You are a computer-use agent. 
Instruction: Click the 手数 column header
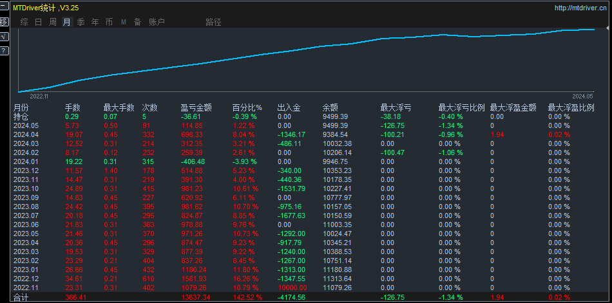[72, 107]
